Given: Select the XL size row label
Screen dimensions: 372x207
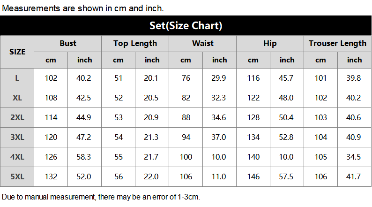Looking at the screenshot, I should (17, 98).
